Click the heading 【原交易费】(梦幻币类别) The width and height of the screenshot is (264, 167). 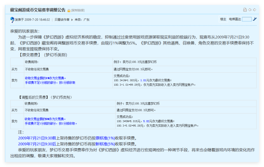pos(43,55)
